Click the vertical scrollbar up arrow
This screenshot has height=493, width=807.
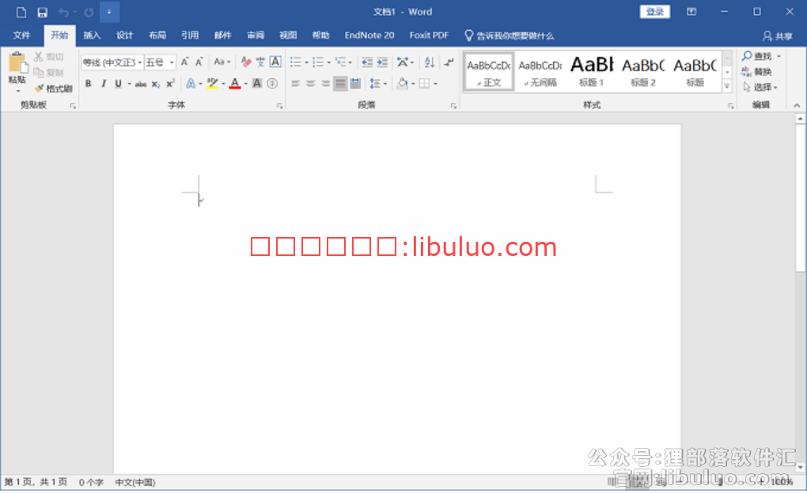[x=800, y=119]
